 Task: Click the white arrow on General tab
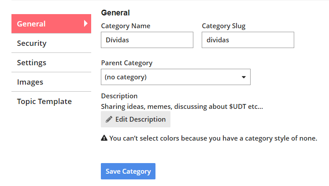click(85, 23)
